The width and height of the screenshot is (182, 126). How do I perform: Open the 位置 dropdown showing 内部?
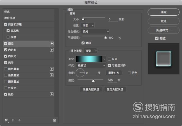click(88, 25)
